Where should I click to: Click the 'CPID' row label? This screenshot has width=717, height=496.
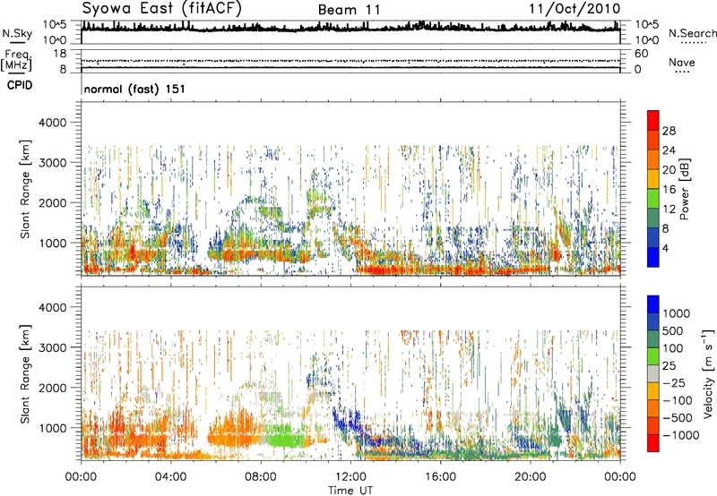(x=20, y=85)
